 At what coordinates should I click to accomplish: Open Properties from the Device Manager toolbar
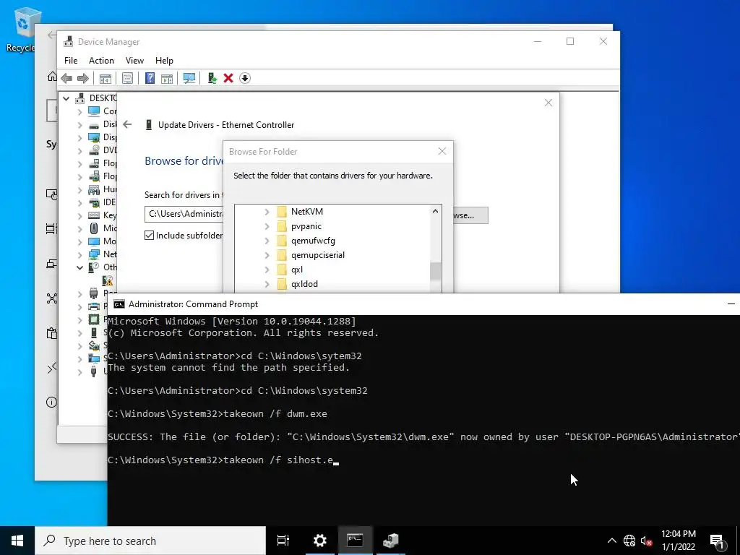point(127,78)
